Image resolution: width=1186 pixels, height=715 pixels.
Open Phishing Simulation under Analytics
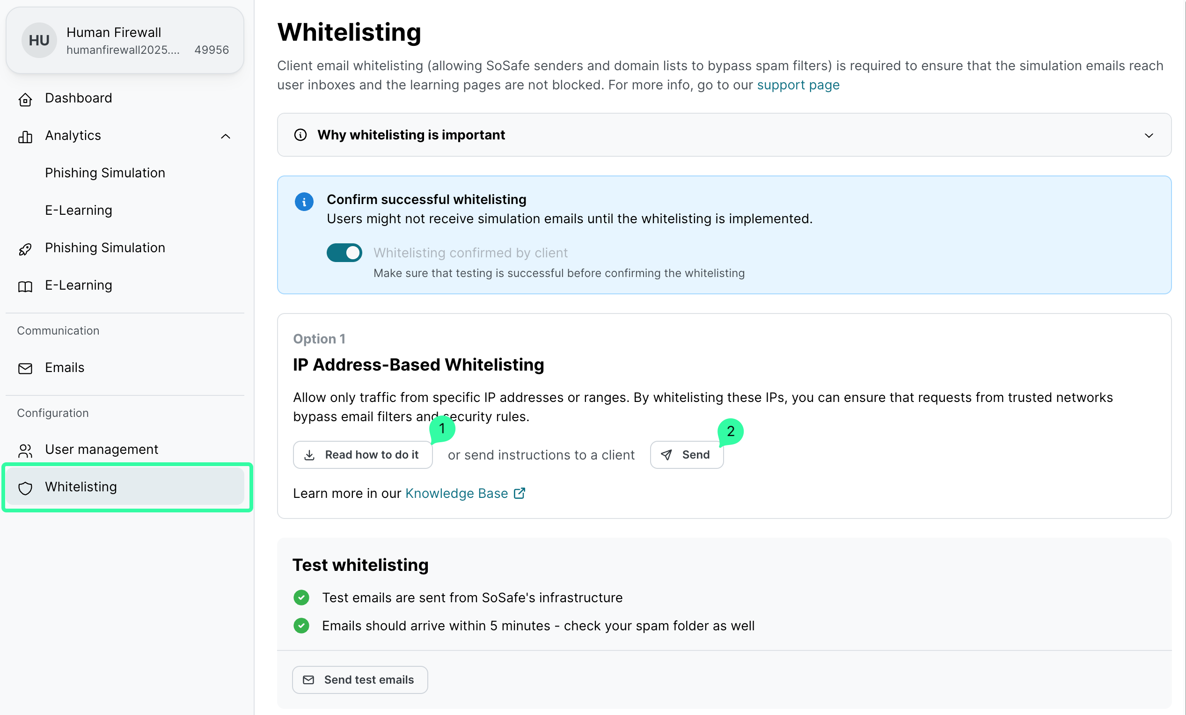coord(105,173)
